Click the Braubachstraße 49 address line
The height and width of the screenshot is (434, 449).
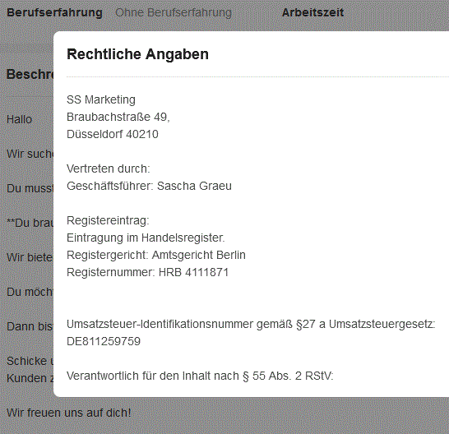click(x=118, y=117)
